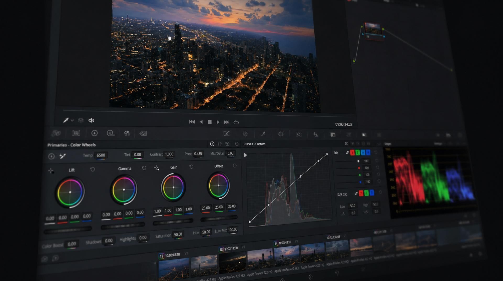Screen dimensions: 503x281
Task: Toggle the Soft Clip link icon
Action: [356, 193]
